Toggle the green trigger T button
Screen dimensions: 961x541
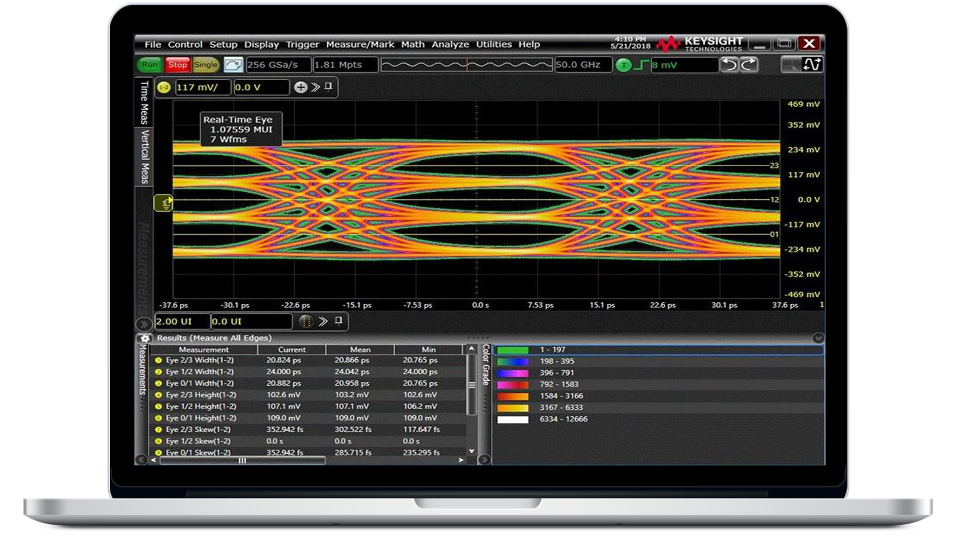[x=623, y=65]
